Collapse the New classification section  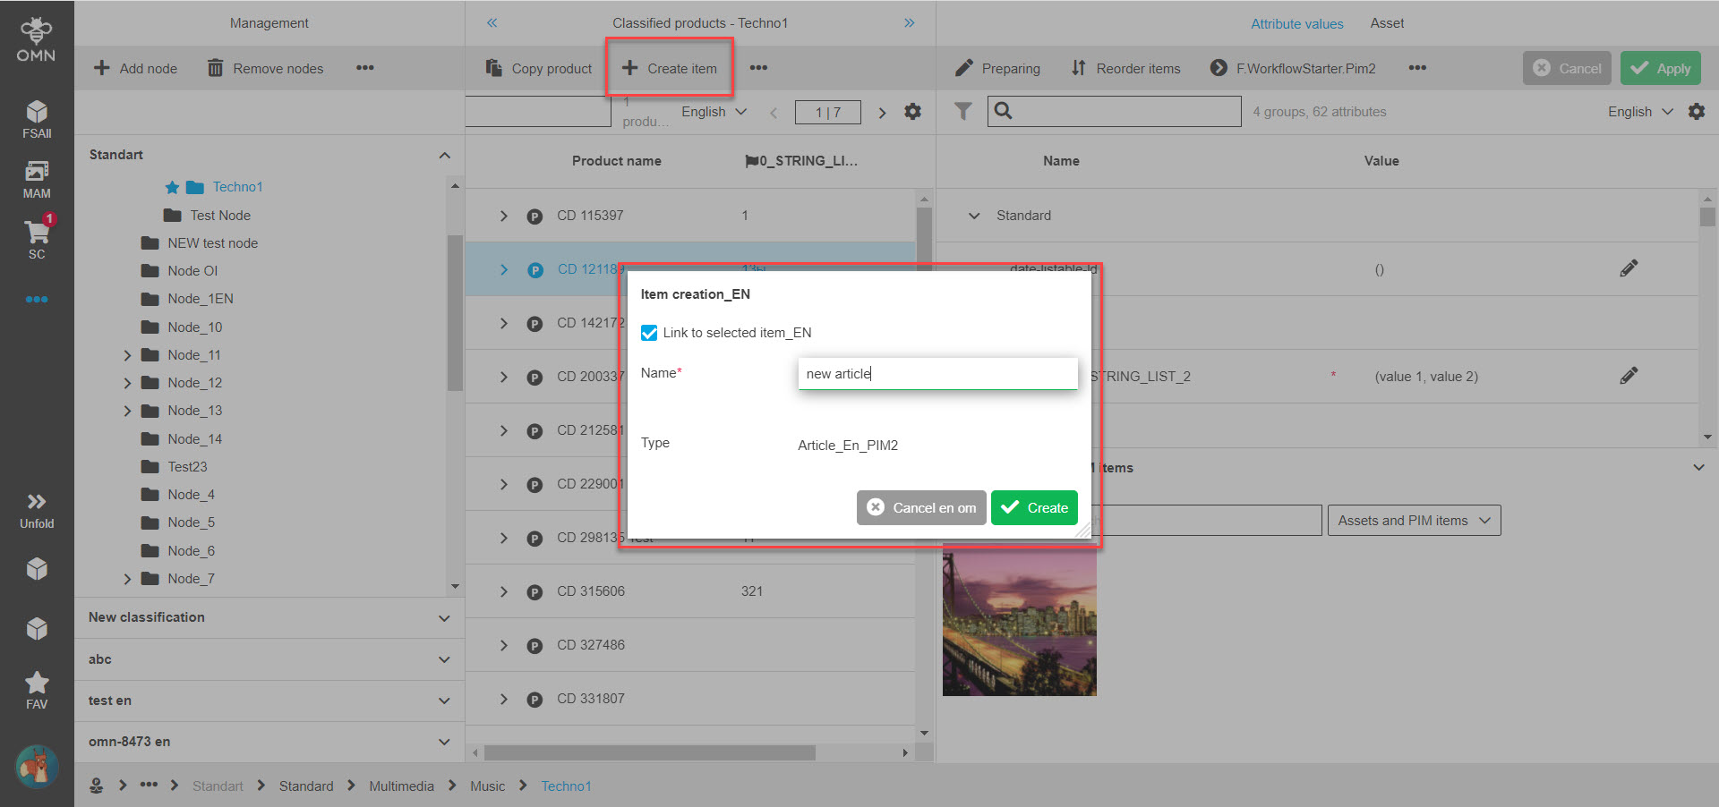click(443, 617)
